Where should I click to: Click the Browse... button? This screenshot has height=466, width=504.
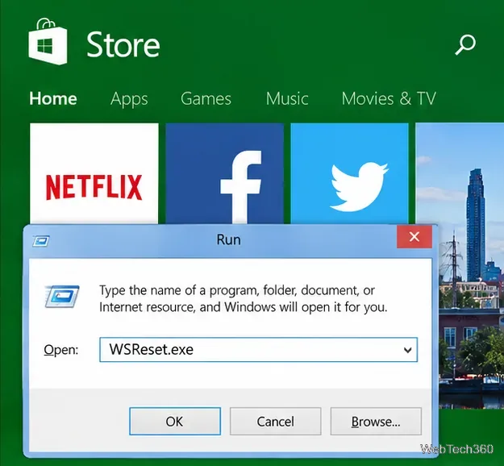(x=376, y=422)
